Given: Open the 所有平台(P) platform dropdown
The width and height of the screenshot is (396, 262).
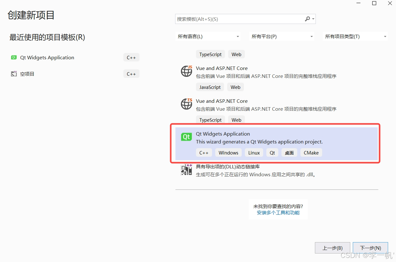Looking at the screenshot, I should tap(282, 36).
